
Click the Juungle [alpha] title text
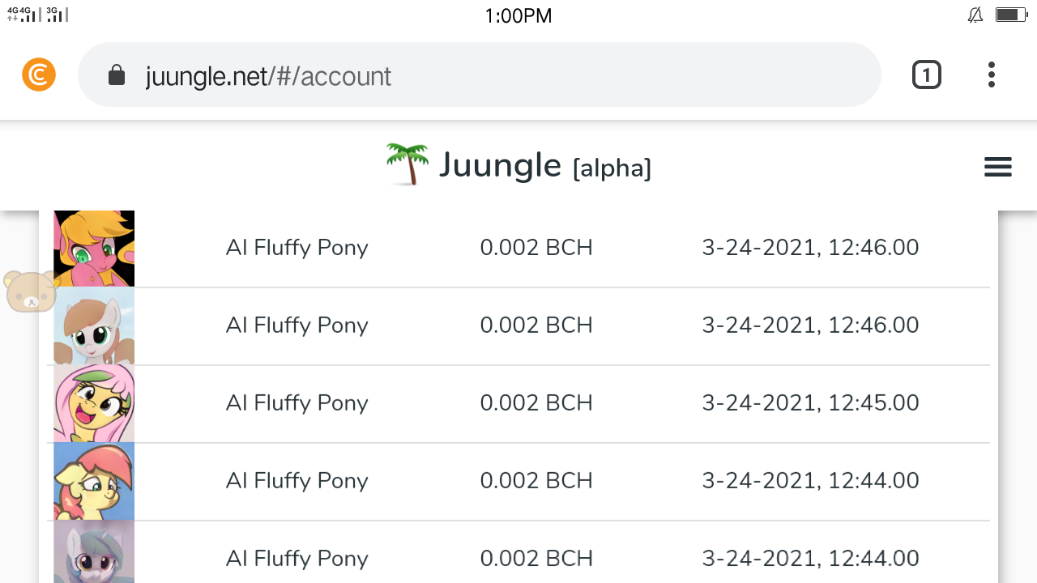[545, 166]
